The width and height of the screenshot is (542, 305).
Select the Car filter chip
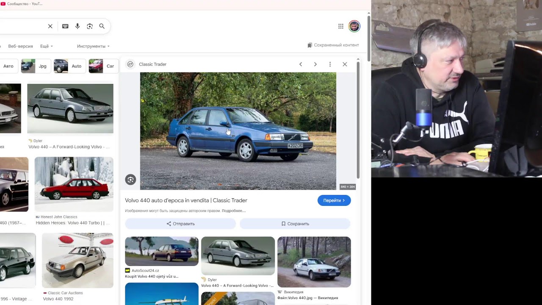tap(103, 66)
